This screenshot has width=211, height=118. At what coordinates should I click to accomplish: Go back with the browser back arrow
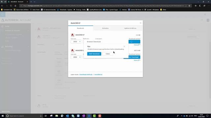2,6
